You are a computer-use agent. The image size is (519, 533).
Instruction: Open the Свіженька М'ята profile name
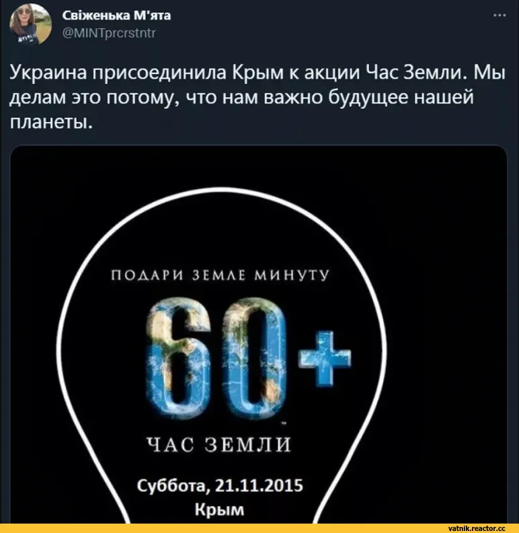click(116, 15)
